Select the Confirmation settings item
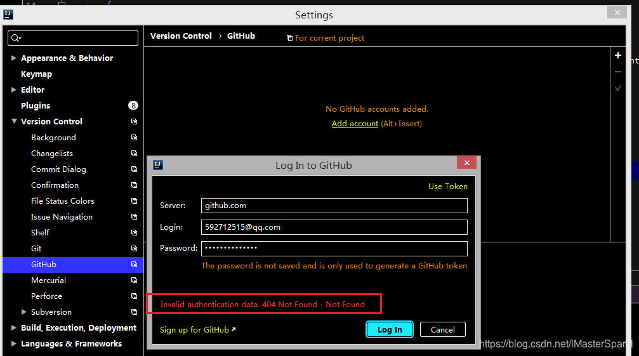The height and width of the screenshot is (356, 639). click(x=55, y=185)
